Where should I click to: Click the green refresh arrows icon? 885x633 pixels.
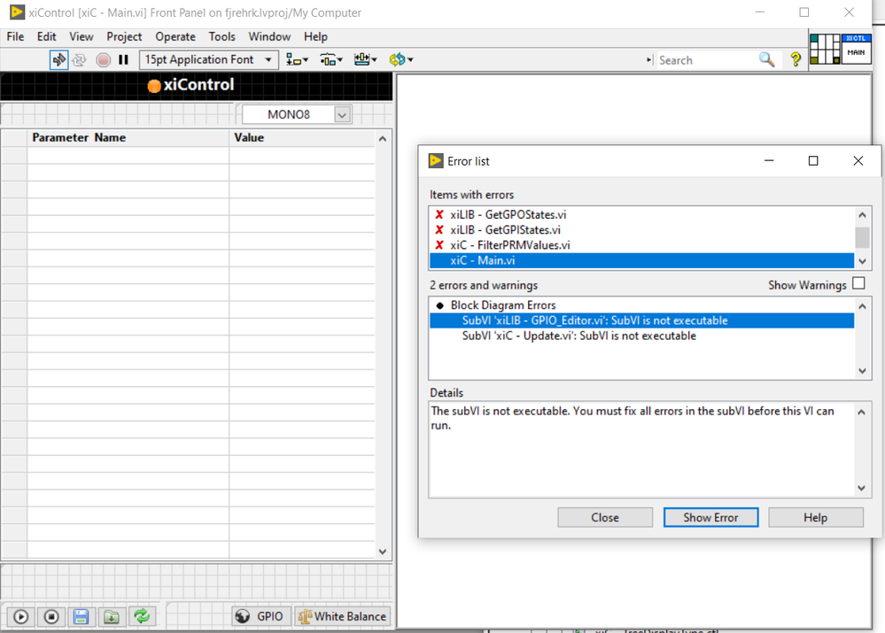tap(142, 616)
